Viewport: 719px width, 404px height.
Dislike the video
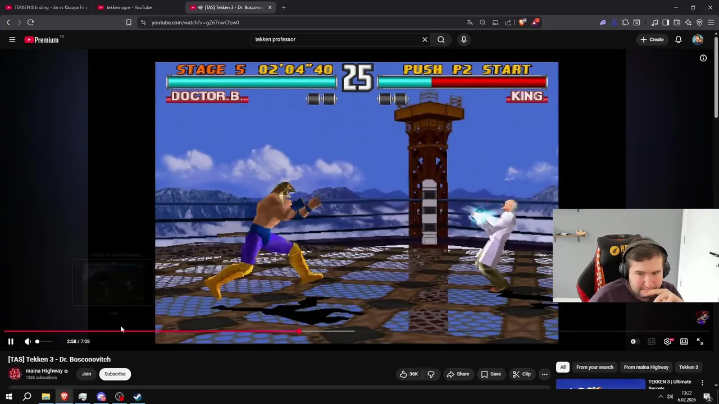pos(431,374)
